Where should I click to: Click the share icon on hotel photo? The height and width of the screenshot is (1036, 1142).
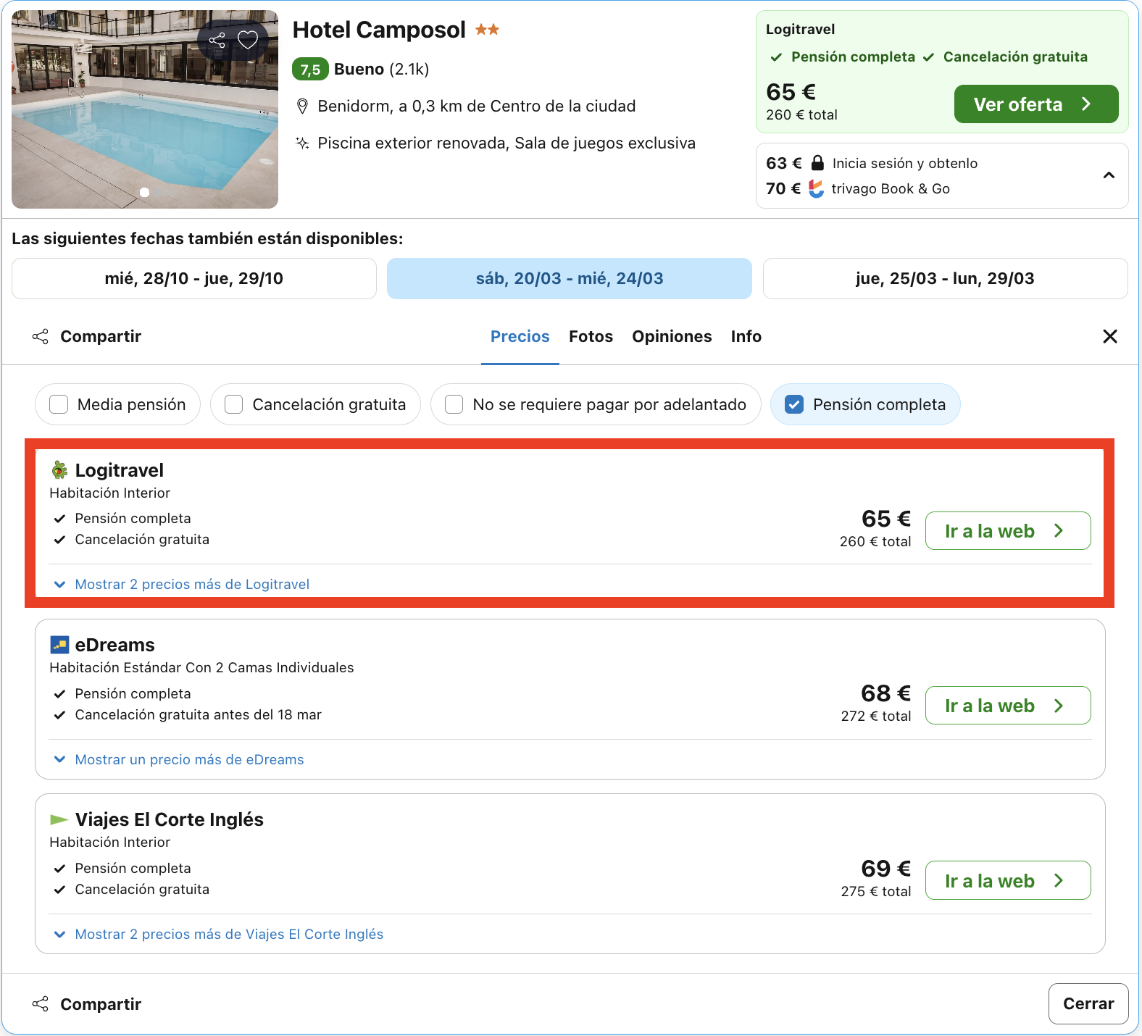point(217,40)
